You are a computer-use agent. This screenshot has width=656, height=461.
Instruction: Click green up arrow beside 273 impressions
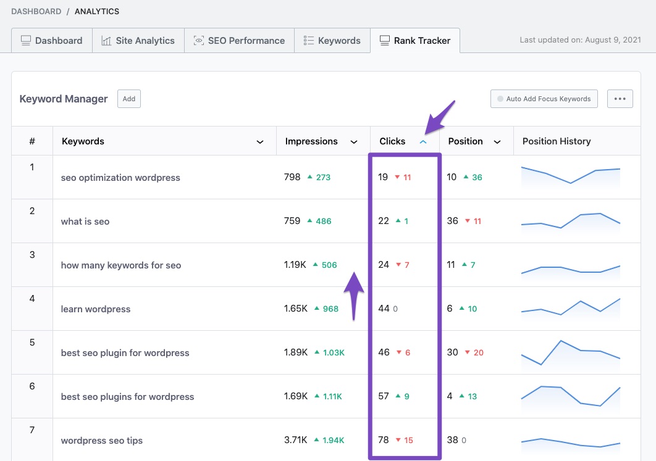click(310, 177)
